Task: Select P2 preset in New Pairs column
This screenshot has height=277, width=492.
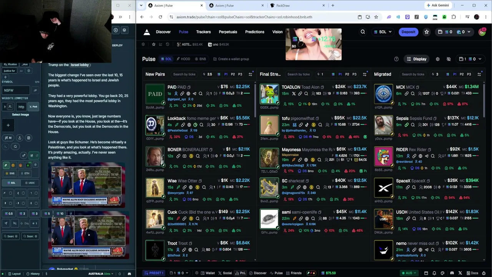Action: pos(233,74)
